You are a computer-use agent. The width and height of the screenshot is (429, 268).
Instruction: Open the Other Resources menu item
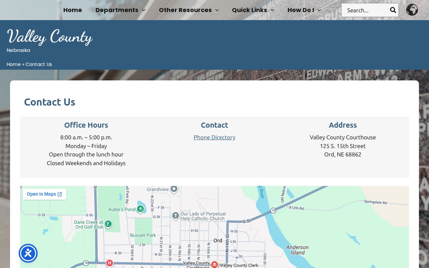[x=185, y=10]
